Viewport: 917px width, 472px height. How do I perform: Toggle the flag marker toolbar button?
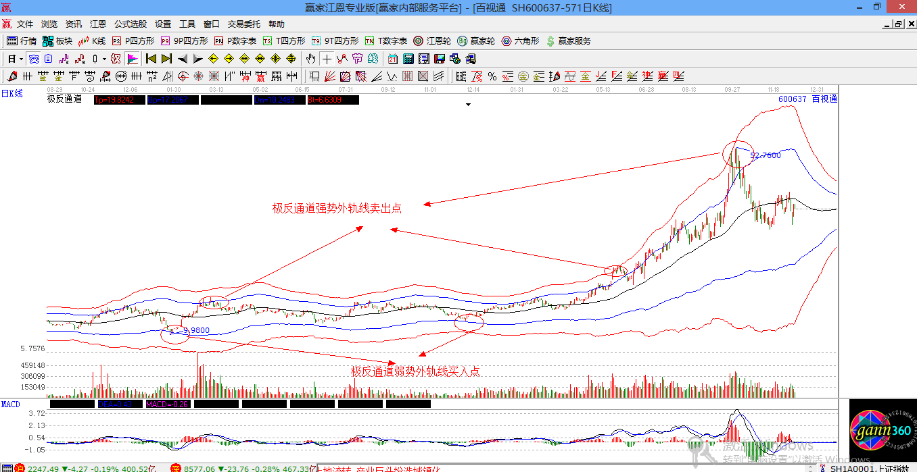coord(133,59)
